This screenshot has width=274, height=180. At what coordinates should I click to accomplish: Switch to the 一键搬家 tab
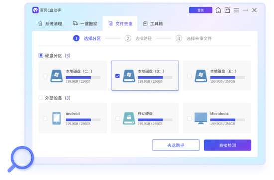tap(85, 24)
